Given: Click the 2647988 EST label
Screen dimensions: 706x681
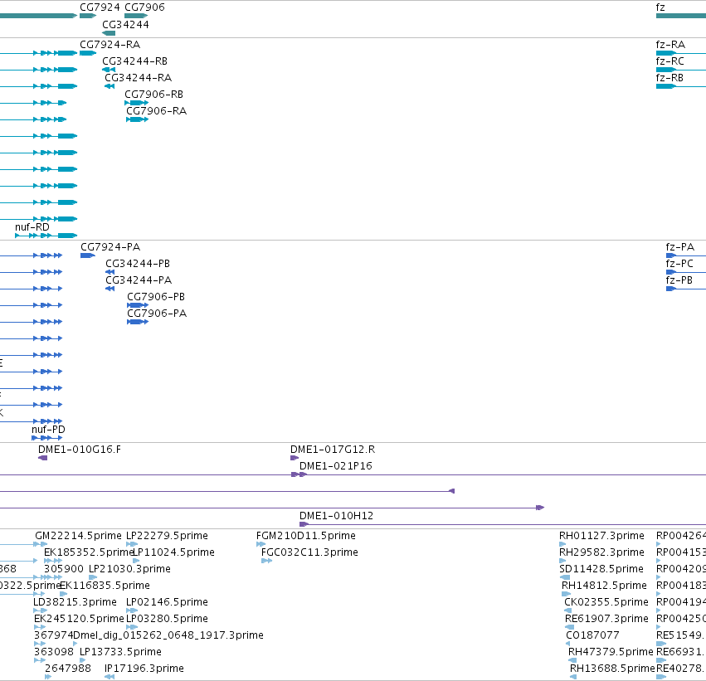Looking at the screenshot, I should coord(68,669).
